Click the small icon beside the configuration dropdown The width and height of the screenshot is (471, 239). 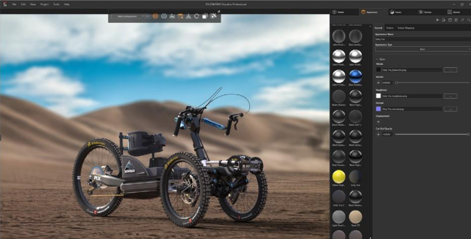point(147,17)
